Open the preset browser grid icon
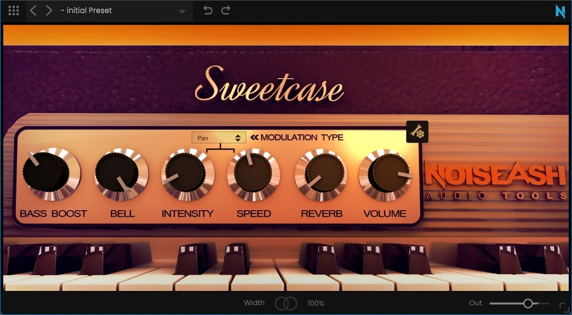Viewport: 572px width, 315px height. 14,10
